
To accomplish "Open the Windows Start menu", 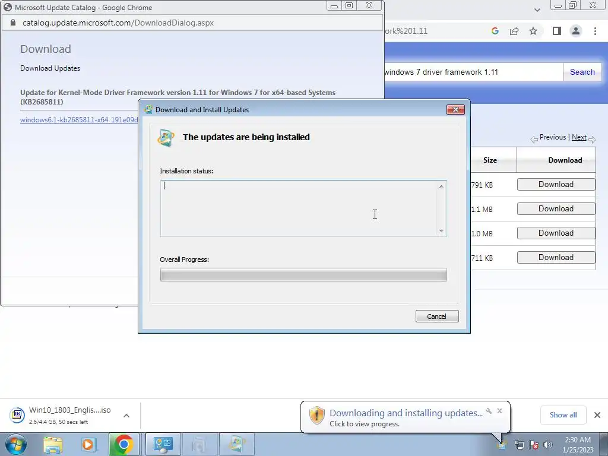I will (x=16, y=444).
